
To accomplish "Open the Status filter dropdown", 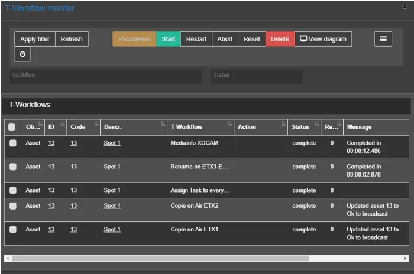I will pyautogui.click(x=257, y=76).
